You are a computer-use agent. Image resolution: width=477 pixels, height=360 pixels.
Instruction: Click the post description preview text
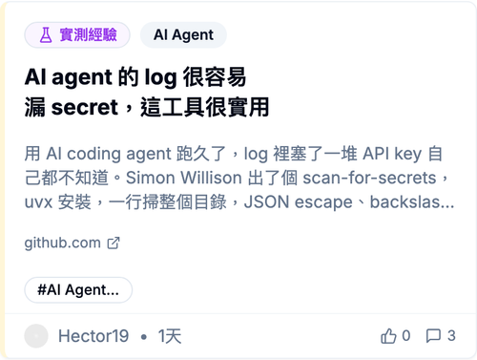(239, 178)
